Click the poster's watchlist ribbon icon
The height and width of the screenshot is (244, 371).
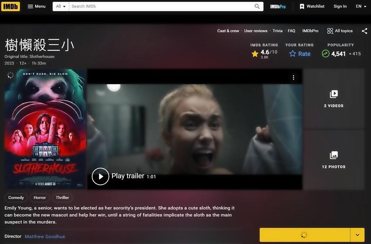[11, 75]
